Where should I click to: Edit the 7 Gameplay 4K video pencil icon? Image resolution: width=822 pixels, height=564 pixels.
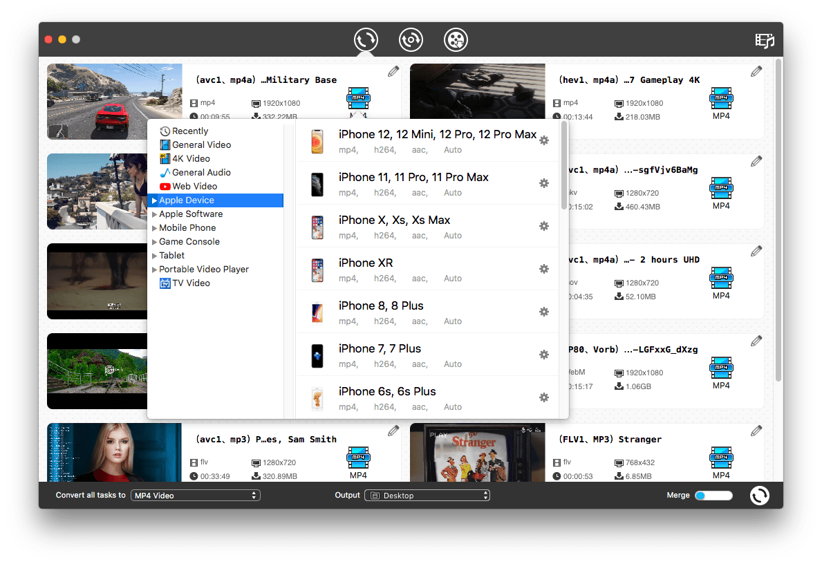coord(756,72)
